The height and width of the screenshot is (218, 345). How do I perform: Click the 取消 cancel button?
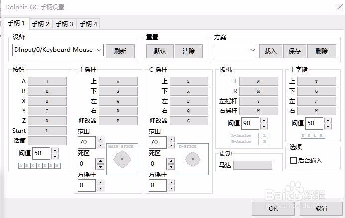coord(321,209)
